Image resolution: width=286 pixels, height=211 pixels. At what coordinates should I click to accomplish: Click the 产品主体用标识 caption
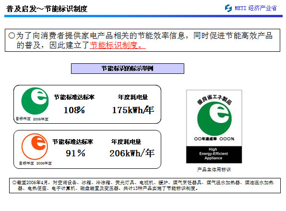(214, 169)
